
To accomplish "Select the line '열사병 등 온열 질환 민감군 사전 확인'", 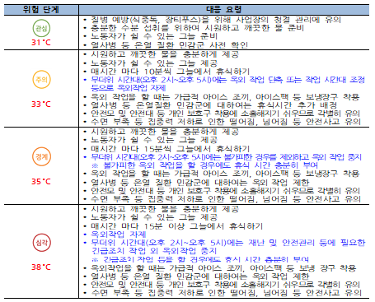I will point(169,44).
